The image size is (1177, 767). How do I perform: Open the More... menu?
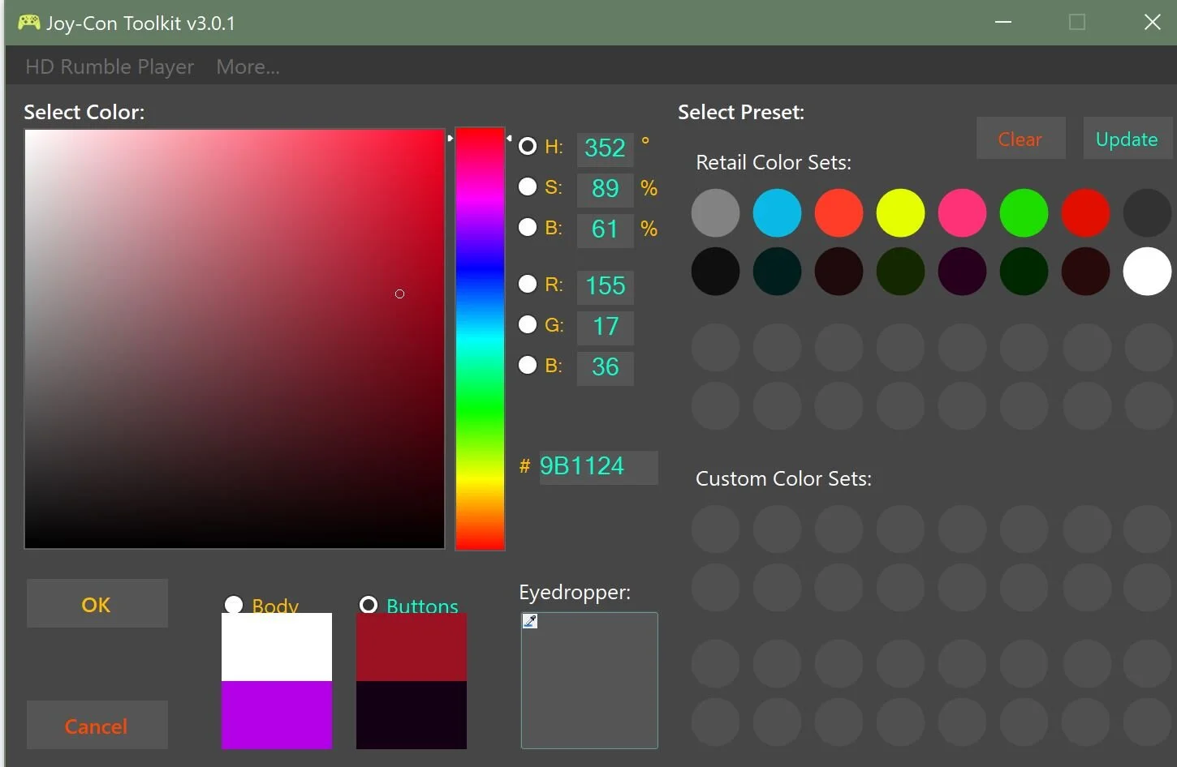(x=248, y=66)
